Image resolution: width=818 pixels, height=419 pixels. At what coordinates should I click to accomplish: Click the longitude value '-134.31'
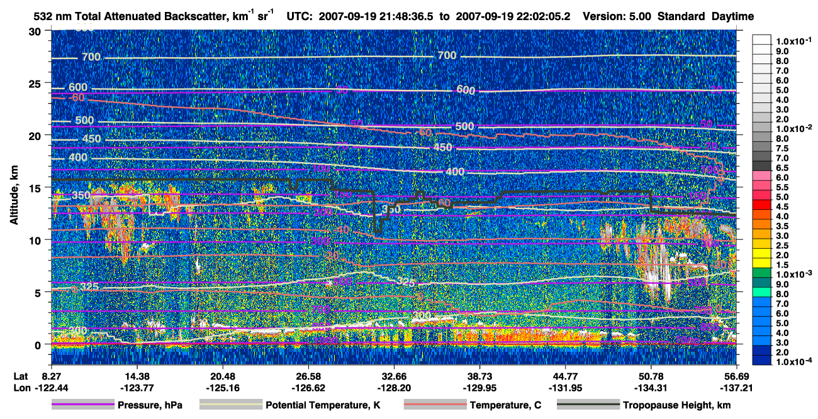click(x=651, y=388)
